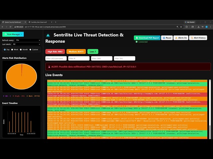Click the pie chart 'High: 261' legend entry
213x159 pixels.
[19, 96]
